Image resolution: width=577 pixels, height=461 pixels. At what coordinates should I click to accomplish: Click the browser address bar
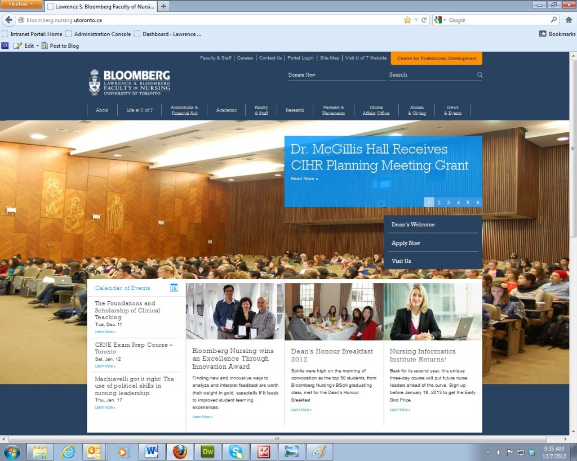click(214, 20)
